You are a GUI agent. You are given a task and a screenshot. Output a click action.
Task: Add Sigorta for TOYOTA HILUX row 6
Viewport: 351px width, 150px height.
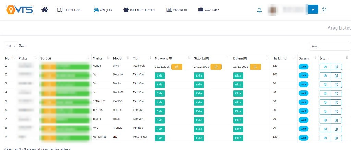click(x=199, y=111)
